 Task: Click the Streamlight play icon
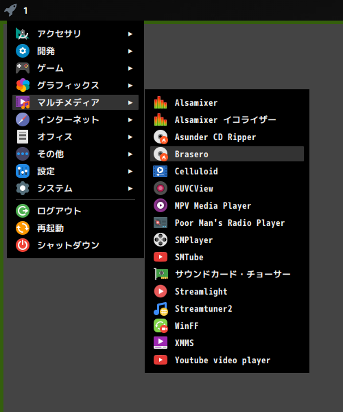tap(161, 291)
